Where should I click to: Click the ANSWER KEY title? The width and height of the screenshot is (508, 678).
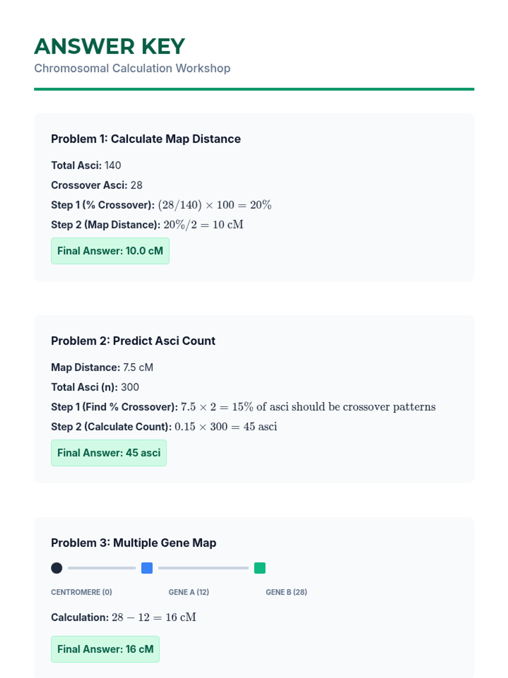point(110,47)
